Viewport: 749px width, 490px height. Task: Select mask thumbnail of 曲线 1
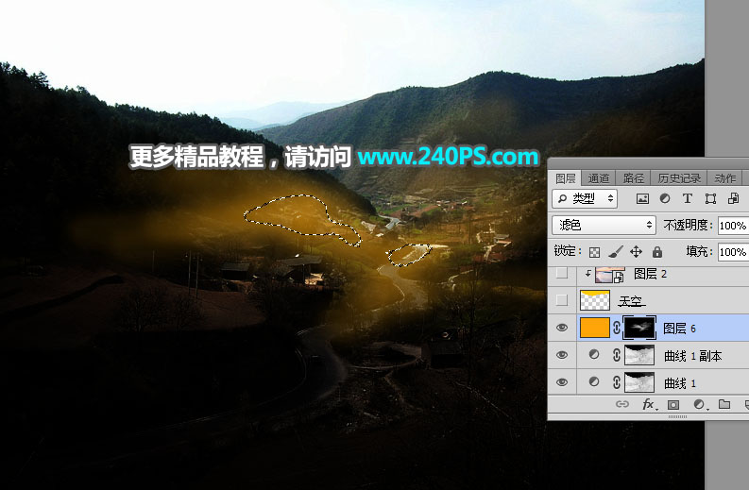tap(639, 382)
